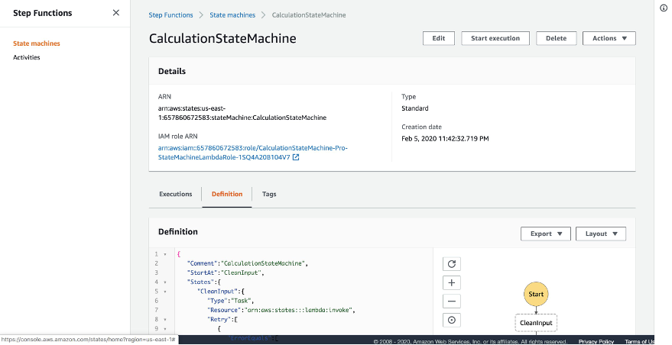Click the Details section header

(x=172, y=71)
